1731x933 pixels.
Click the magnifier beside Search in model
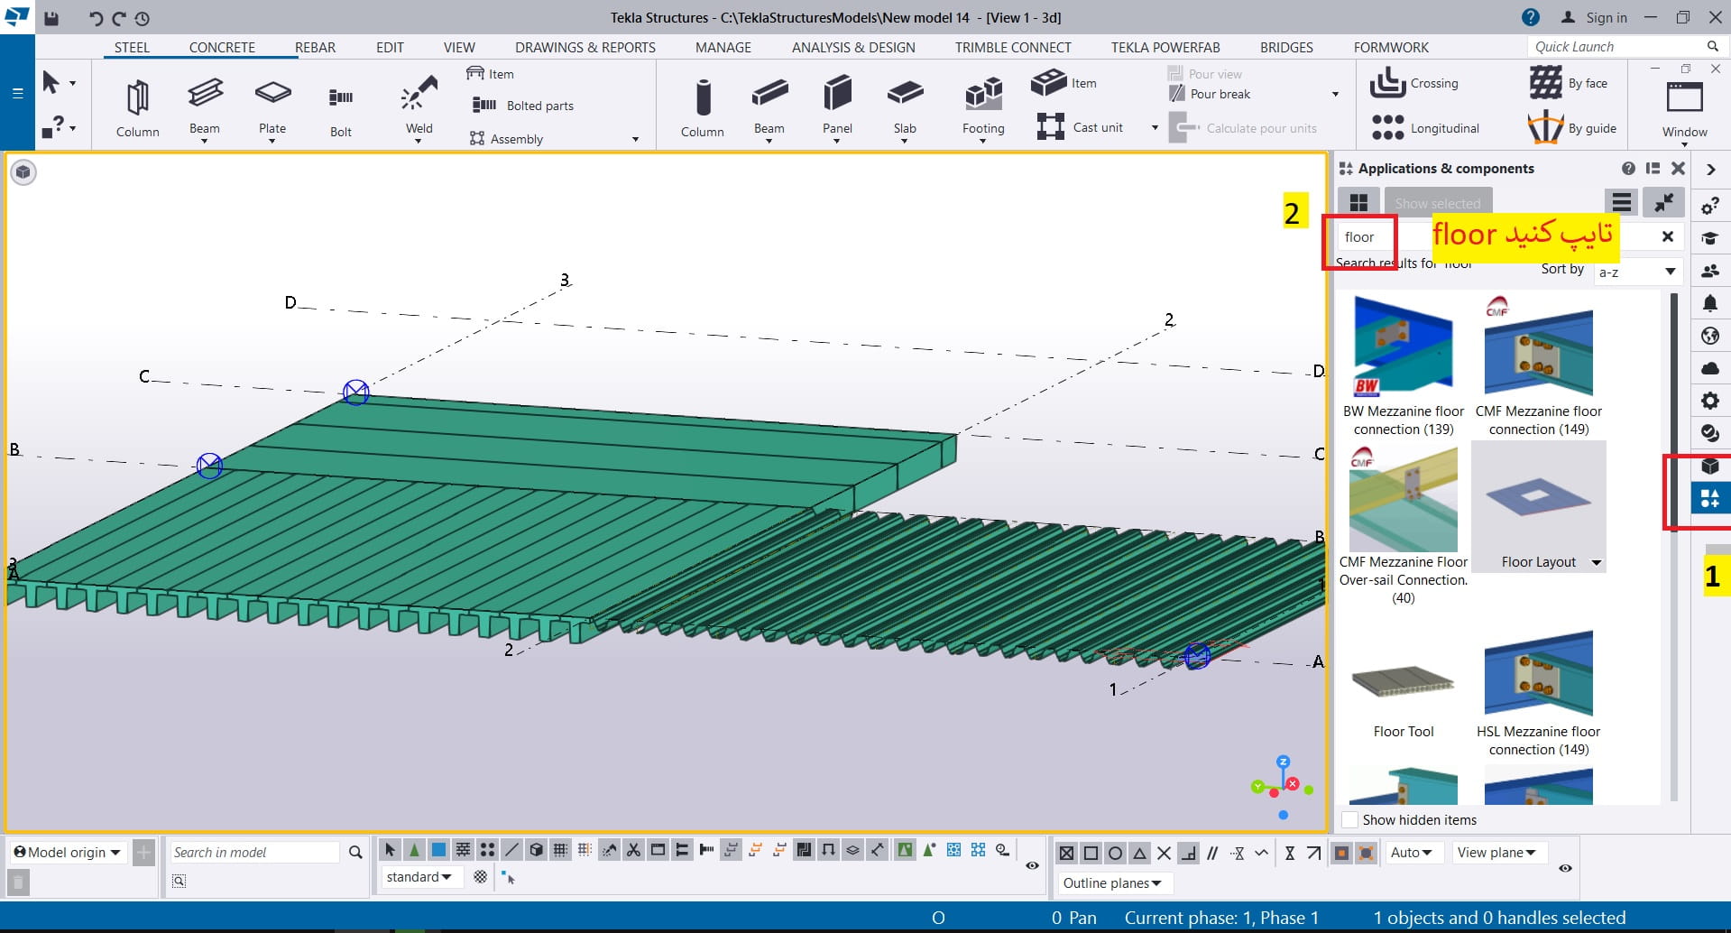[355, 852]
